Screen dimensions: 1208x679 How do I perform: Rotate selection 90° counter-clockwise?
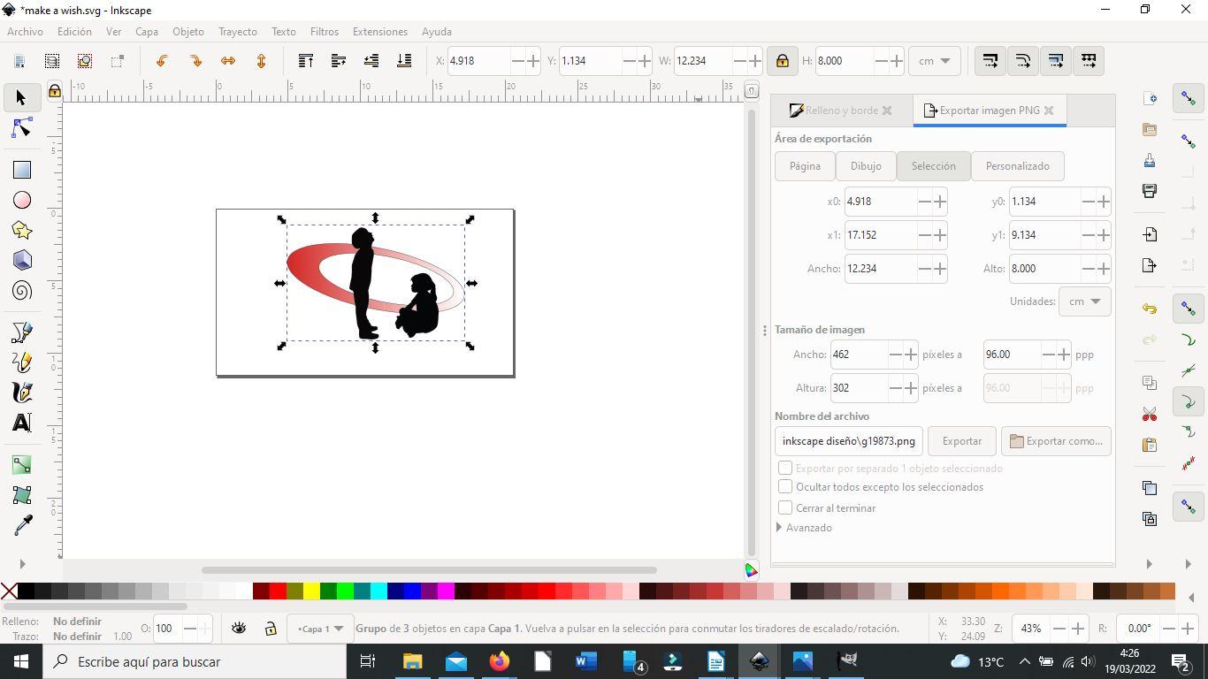coord(162,61)
